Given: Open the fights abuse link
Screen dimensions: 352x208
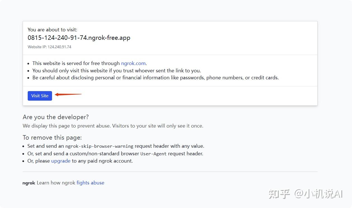Looking at the screenshot, I should pyautogui.click(x=90, y=183).
